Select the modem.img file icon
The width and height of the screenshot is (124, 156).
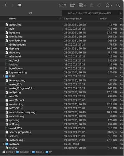(x=7, y=104)
